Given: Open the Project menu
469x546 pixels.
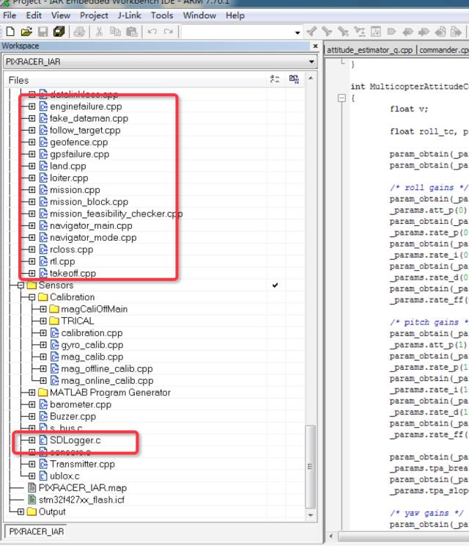Looking at the screenshot, I should [x=94, y=15].
